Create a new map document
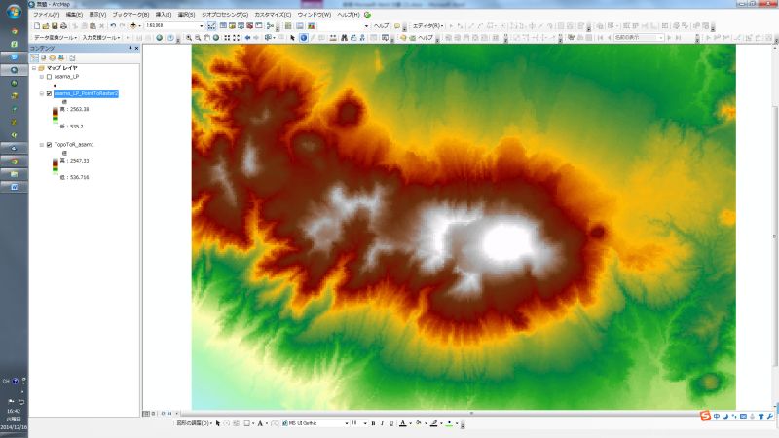Image resolution: width=779 pixels, height=438 pixels. click(37, 26)
